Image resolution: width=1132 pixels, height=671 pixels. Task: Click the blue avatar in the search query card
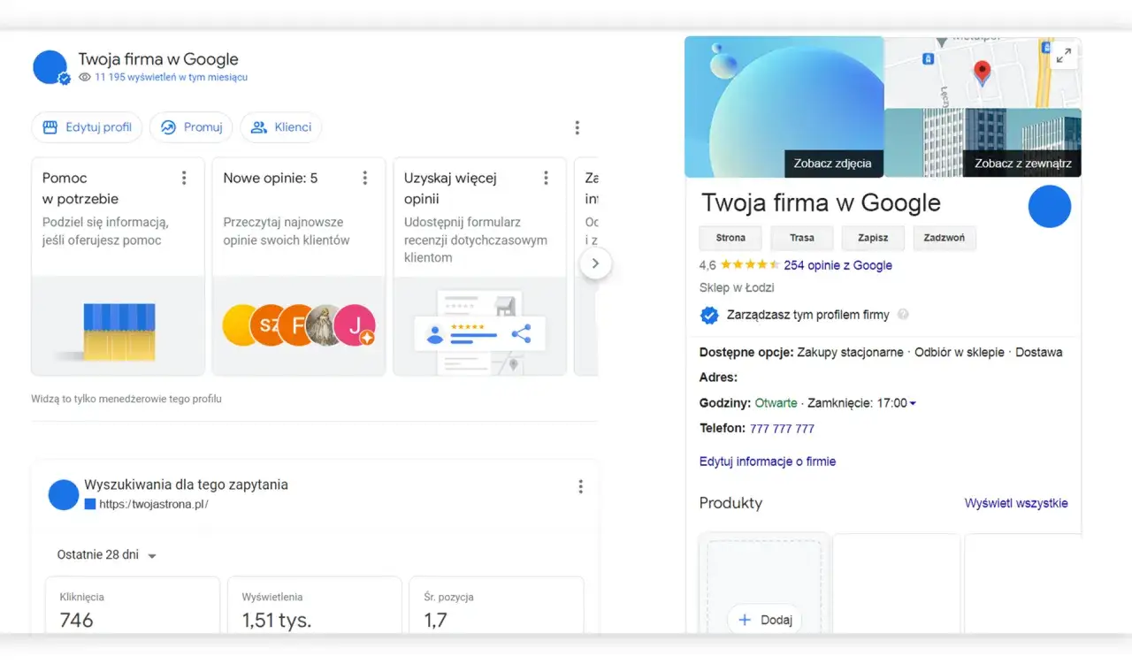[64, 495]
